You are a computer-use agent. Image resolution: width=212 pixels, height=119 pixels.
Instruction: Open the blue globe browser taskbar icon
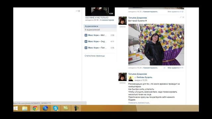click(x=45, y=108)
